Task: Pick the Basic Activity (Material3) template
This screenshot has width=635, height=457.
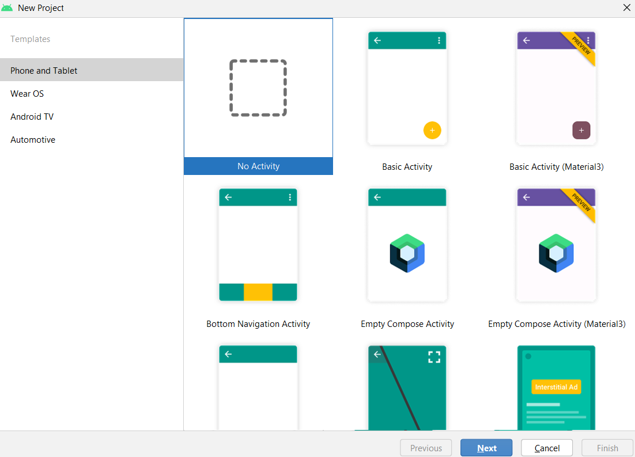Action: (556, 87)
